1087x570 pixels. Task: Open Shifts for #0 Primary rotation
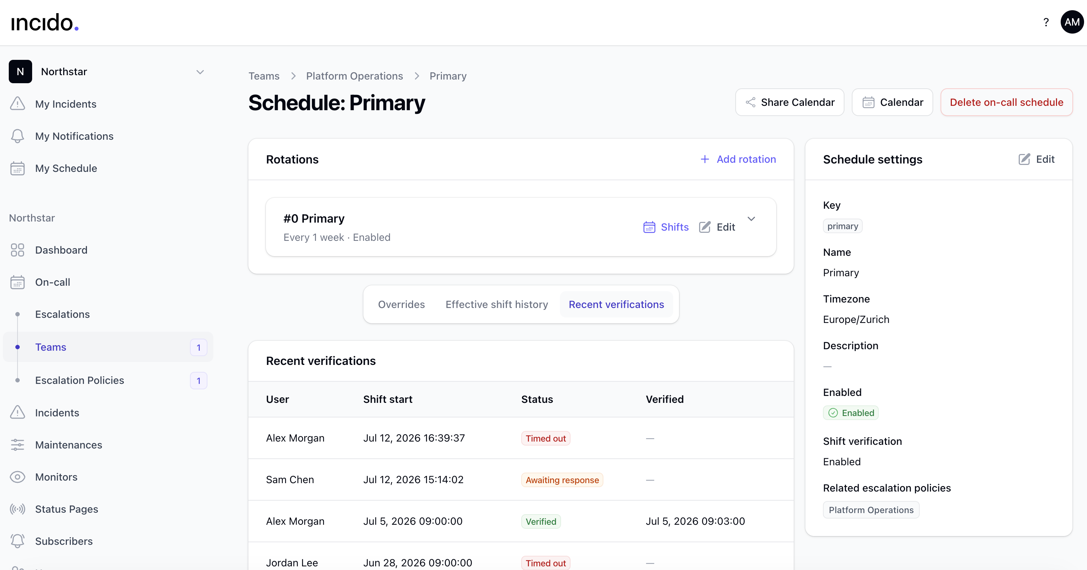[x=666, y=227]
